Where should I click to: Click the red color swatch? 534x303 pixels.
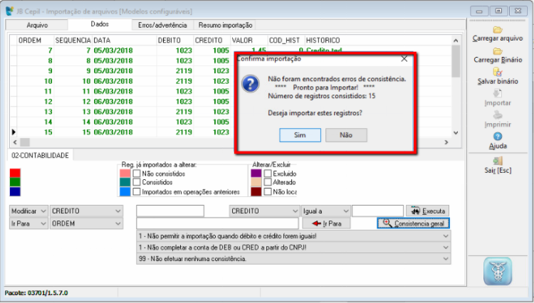[15, 173]
